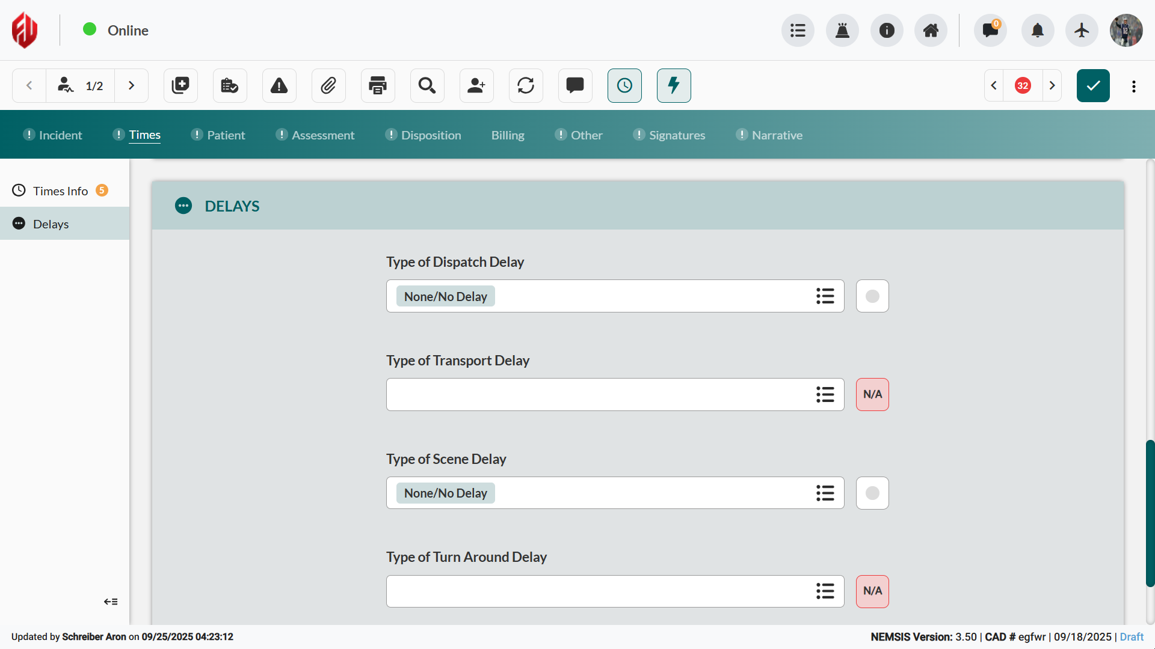This screenshot has height=649, width=1155.
Task: Open the Type of Scene Delay list
Action: (825, 493)
